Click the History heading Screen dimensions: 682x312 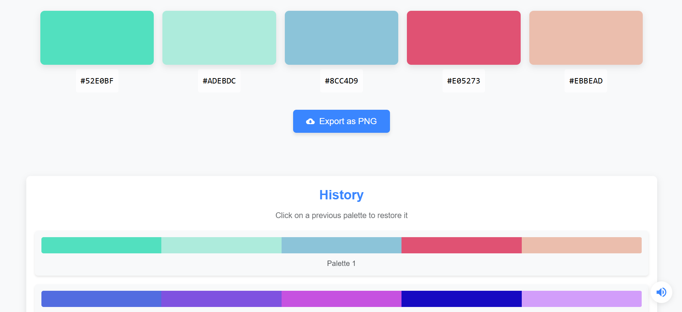pyautogui.click(x=341, y=195)
